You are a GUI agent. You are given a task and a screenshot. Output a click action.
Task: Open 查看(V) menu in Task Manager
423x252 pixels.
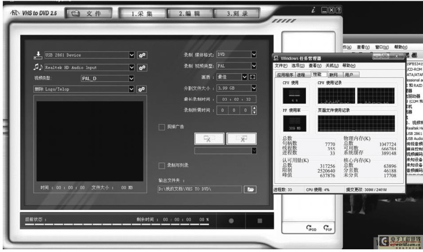pos(315,66)
